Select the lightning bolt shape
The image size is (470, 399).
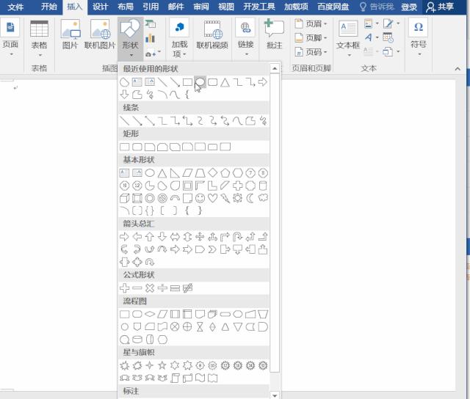point(225,198)
